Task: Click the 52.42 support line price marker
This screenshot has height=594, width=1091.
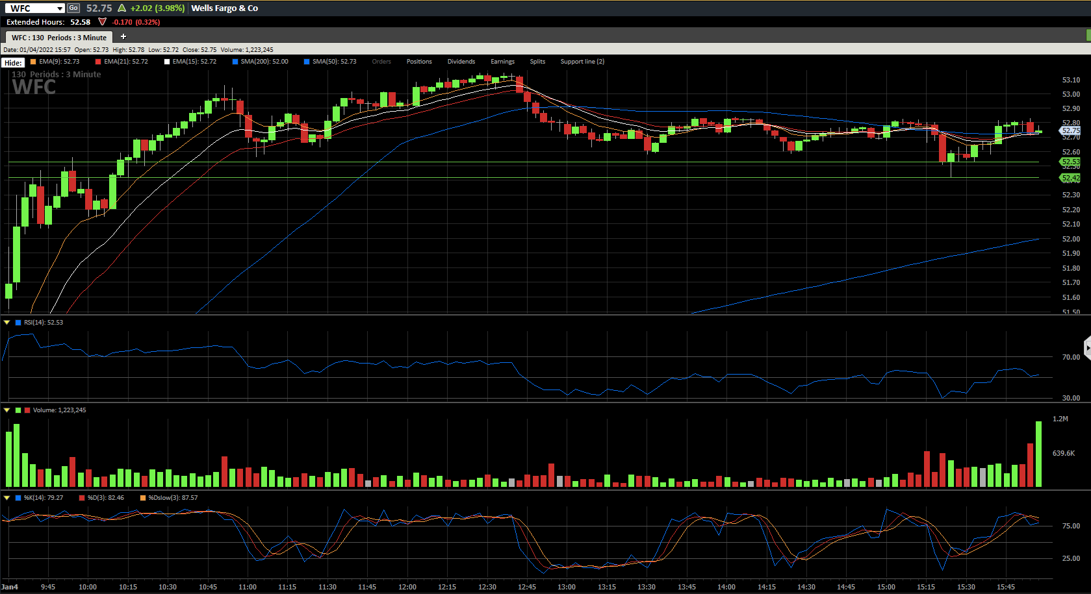Action: click(x=1070, y=178)
